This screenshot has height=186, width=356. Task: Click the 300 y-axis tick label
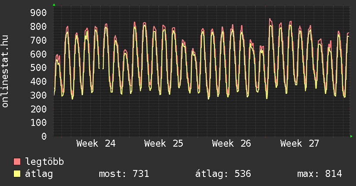click(38, 95)
